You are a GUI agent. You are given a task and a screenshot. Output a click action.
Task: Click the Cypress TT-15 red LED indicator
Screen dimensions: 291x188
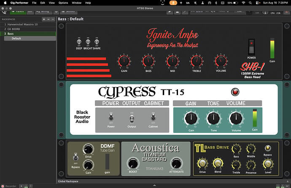[x=235, y=92]
